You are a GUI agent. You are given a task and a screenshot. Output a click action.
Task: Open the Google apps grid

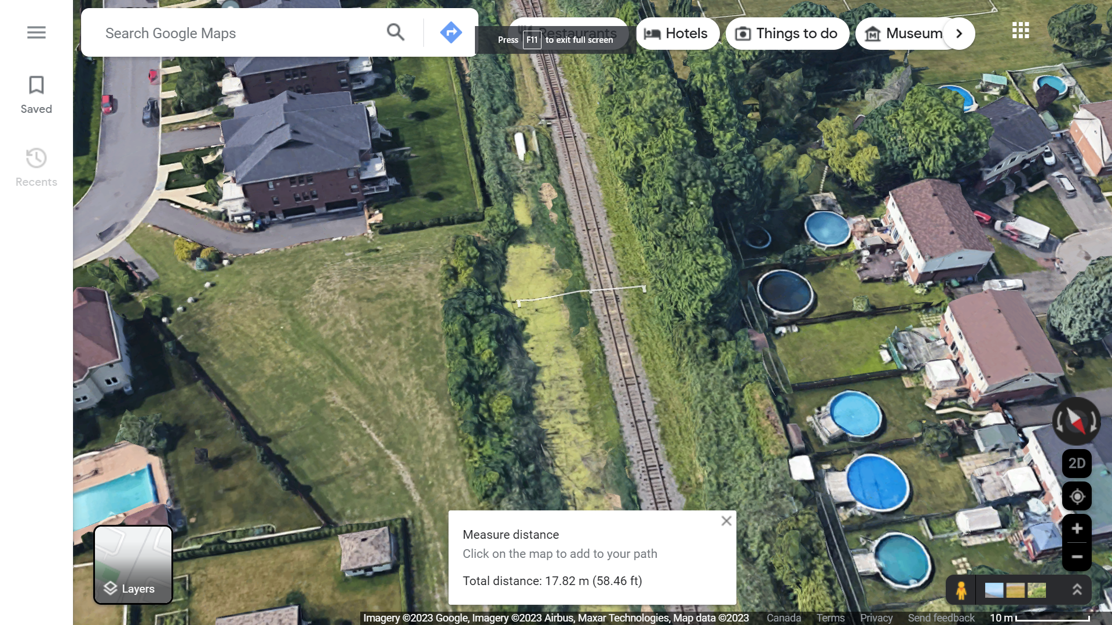point(1020,31)
